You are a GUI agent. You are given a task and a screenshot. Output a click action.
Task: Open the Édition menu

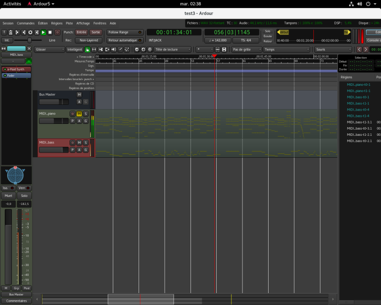click(x=43, y=23)
